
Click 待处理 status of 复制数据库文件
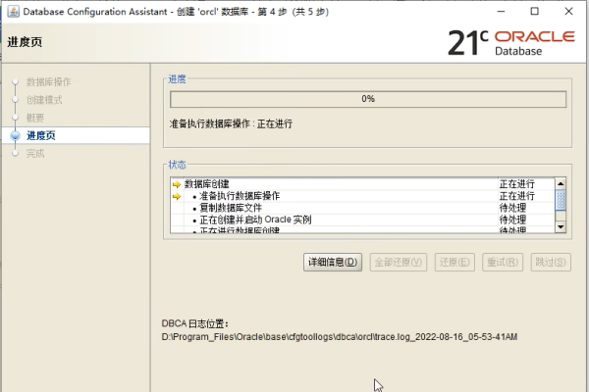512,208
